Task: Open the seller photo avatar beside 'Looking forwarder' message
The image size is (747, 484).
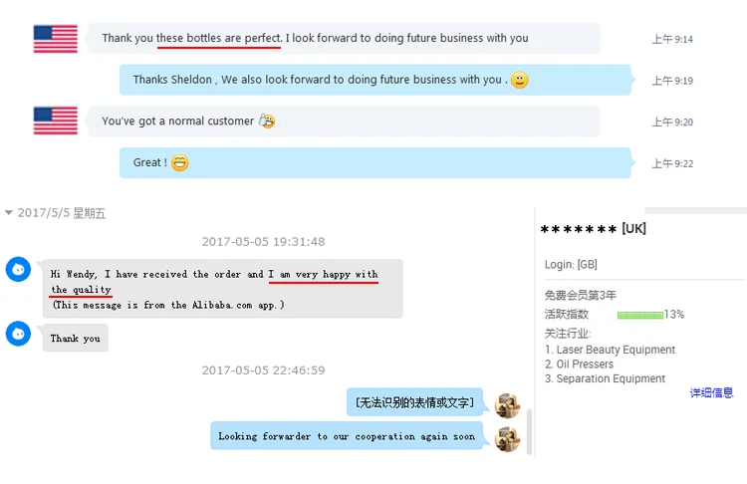Action: pyautogui.click(x=507, y=439)
